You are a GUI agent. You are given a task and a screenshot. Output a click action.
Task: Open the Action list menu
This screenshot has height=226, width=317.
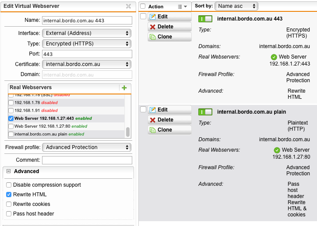point(182,7)
